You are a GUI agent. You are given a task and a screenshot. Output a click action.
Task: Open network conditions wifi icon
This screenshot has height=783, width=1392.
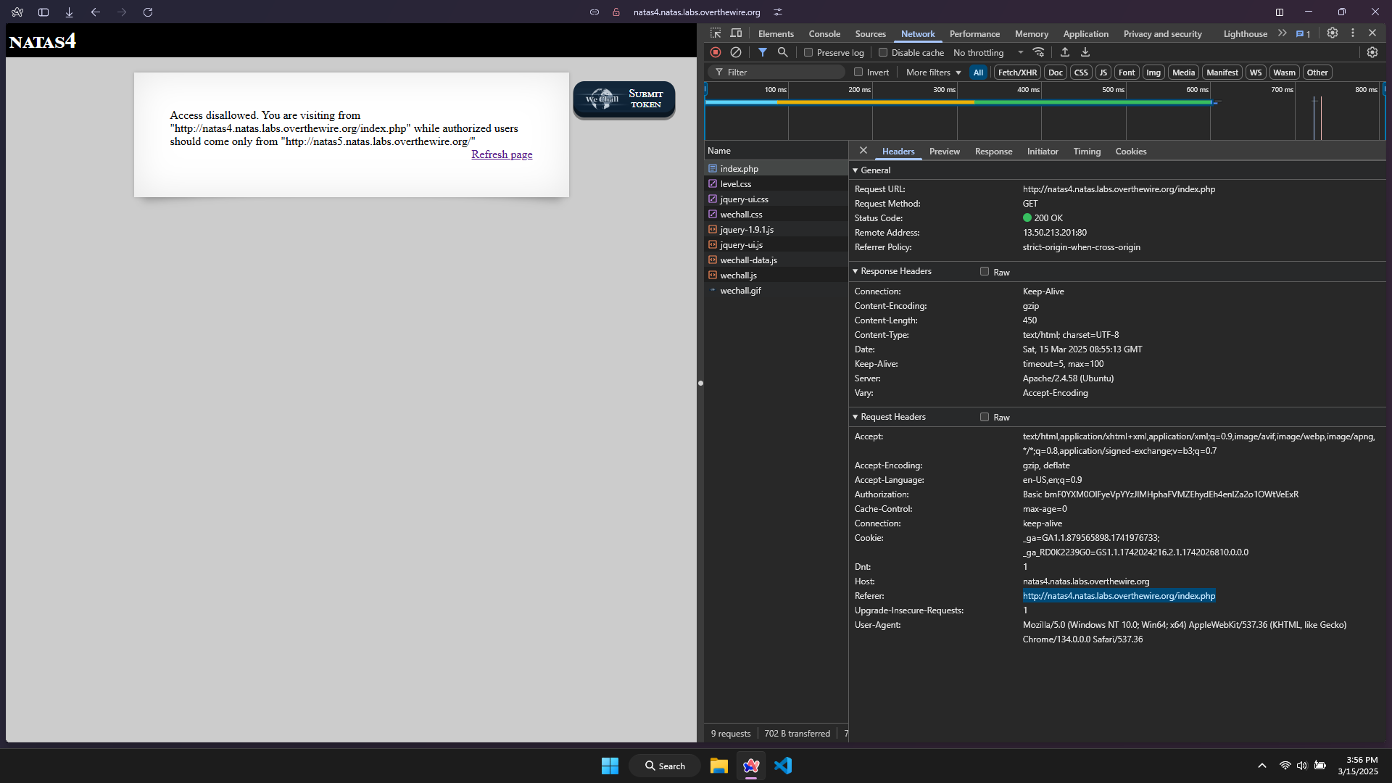click(1039, 52)
